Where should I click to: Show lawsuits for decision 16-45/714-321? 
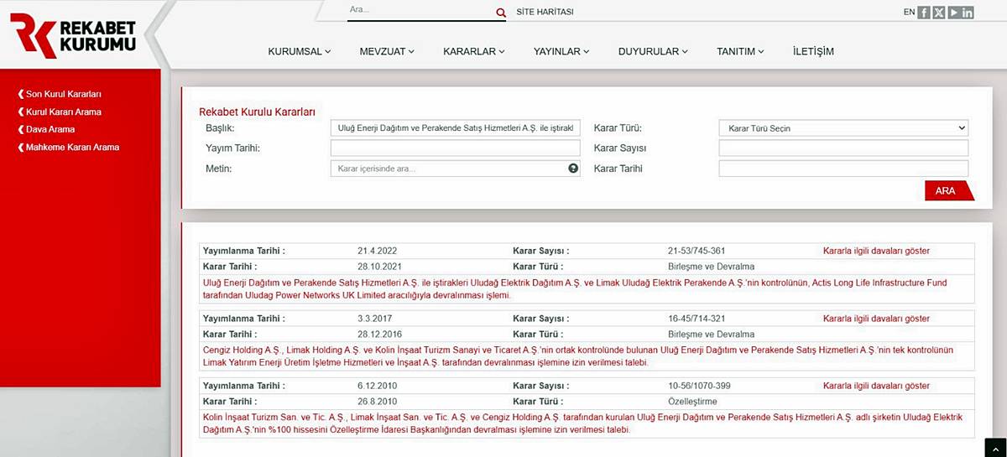click(876, 319)
